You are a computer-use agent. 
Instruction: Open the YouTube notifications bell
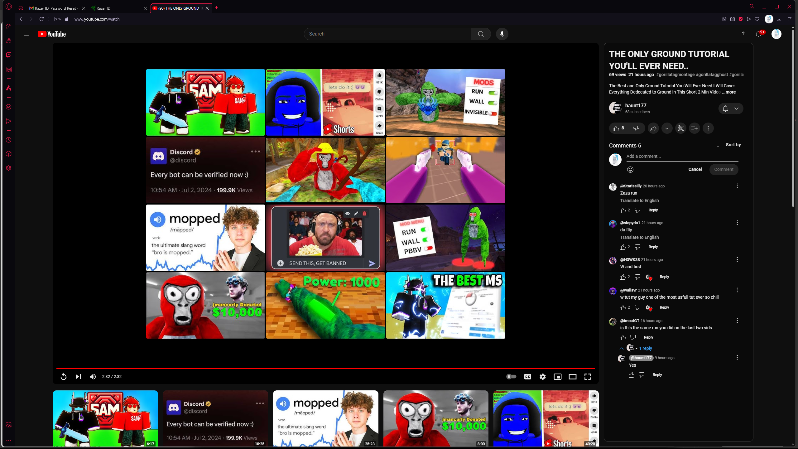pos(758,34)
